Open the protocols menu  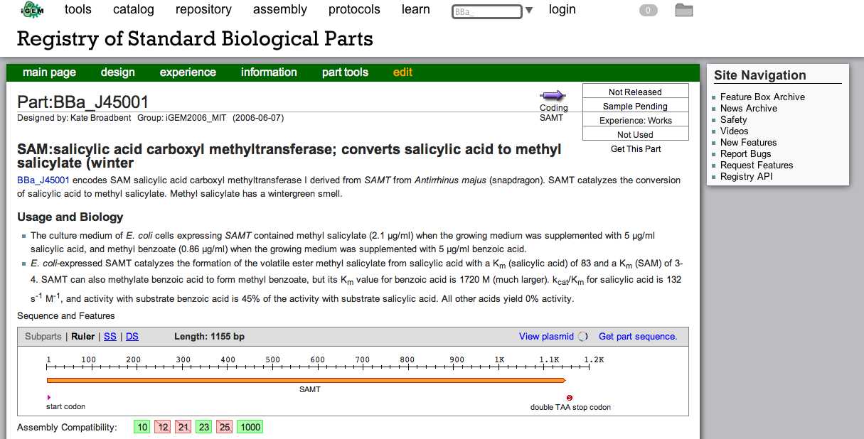coord(354,9)
